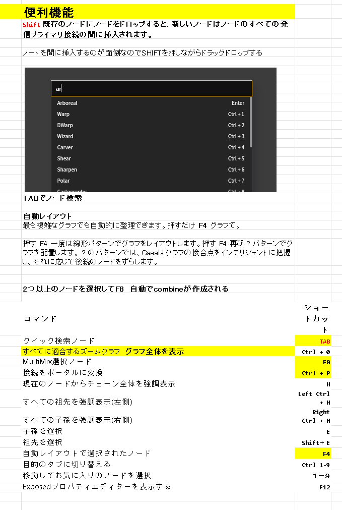Select the 祖先を選択 cell
The image size is (342, 510).
[x=158, y=442]
